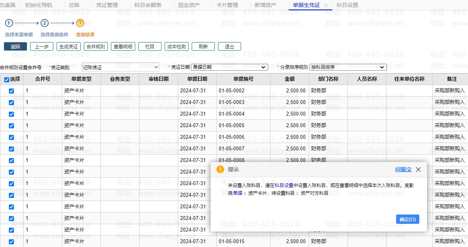The width and height of the screenshot is (468, 247).
Task: Toggle the select-all 选择 header checkbox
Action: coord(7,80)
